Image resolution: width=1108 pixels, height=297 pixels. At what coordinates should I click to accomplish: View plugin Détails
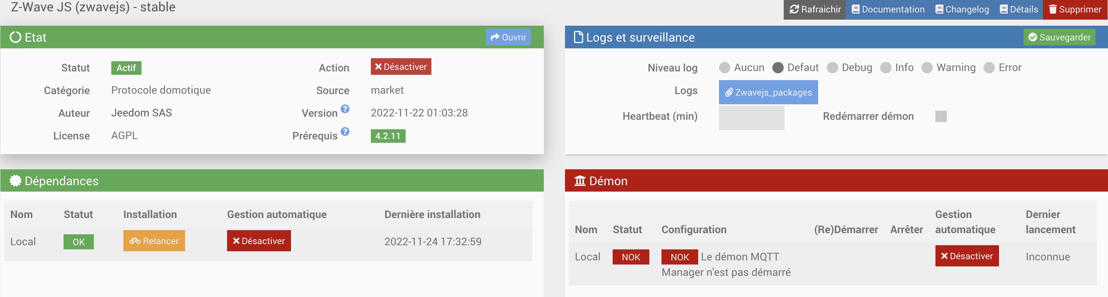(1019, 9)
